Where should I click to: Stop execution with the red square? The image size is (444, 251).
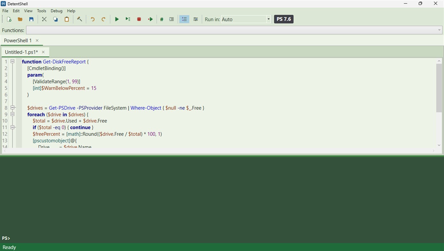coord(139,19)
